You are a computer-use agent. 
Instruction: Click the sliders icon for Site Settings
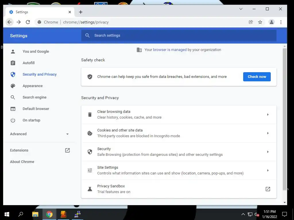tap(90, 170)
